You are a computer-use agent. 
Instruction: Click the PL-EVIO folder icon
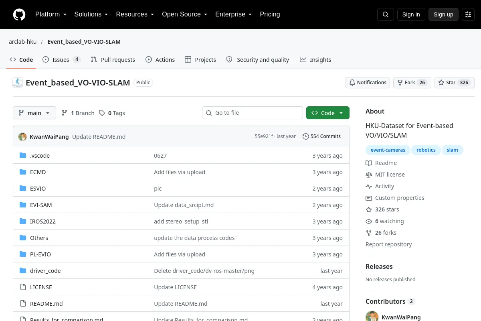click(x=23, y=254)
